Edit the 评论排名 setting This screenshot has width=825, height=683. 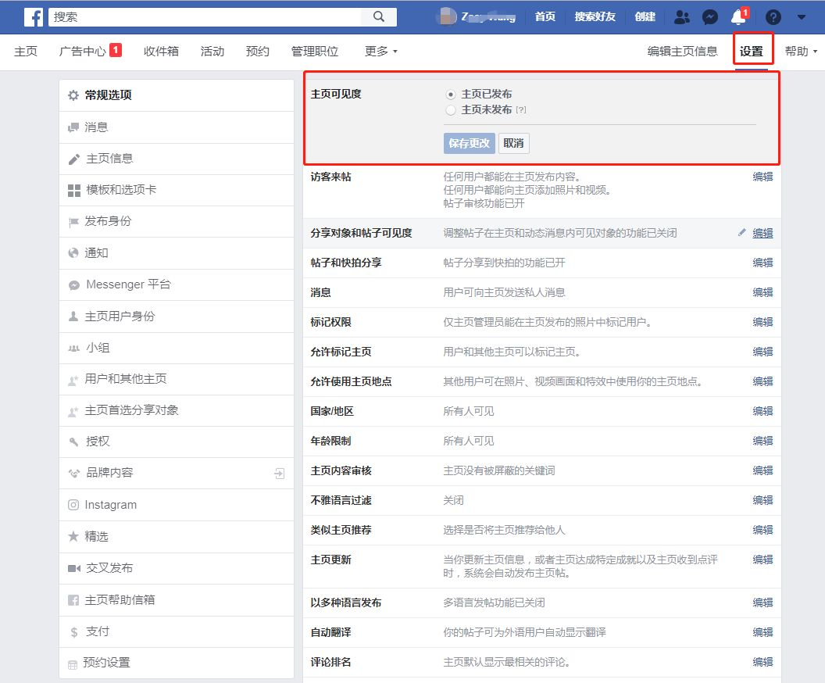(762, 662)
